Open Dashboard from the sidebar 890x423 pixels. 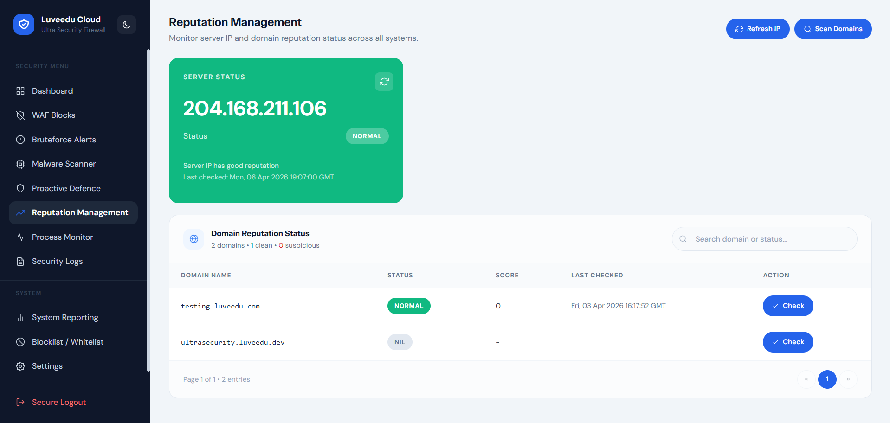click(x=73, y=91)
